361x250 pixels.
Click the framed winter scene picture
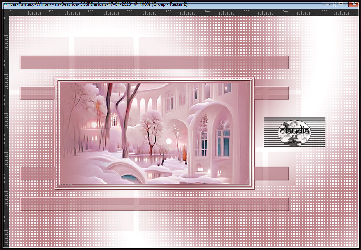point(154,133)
